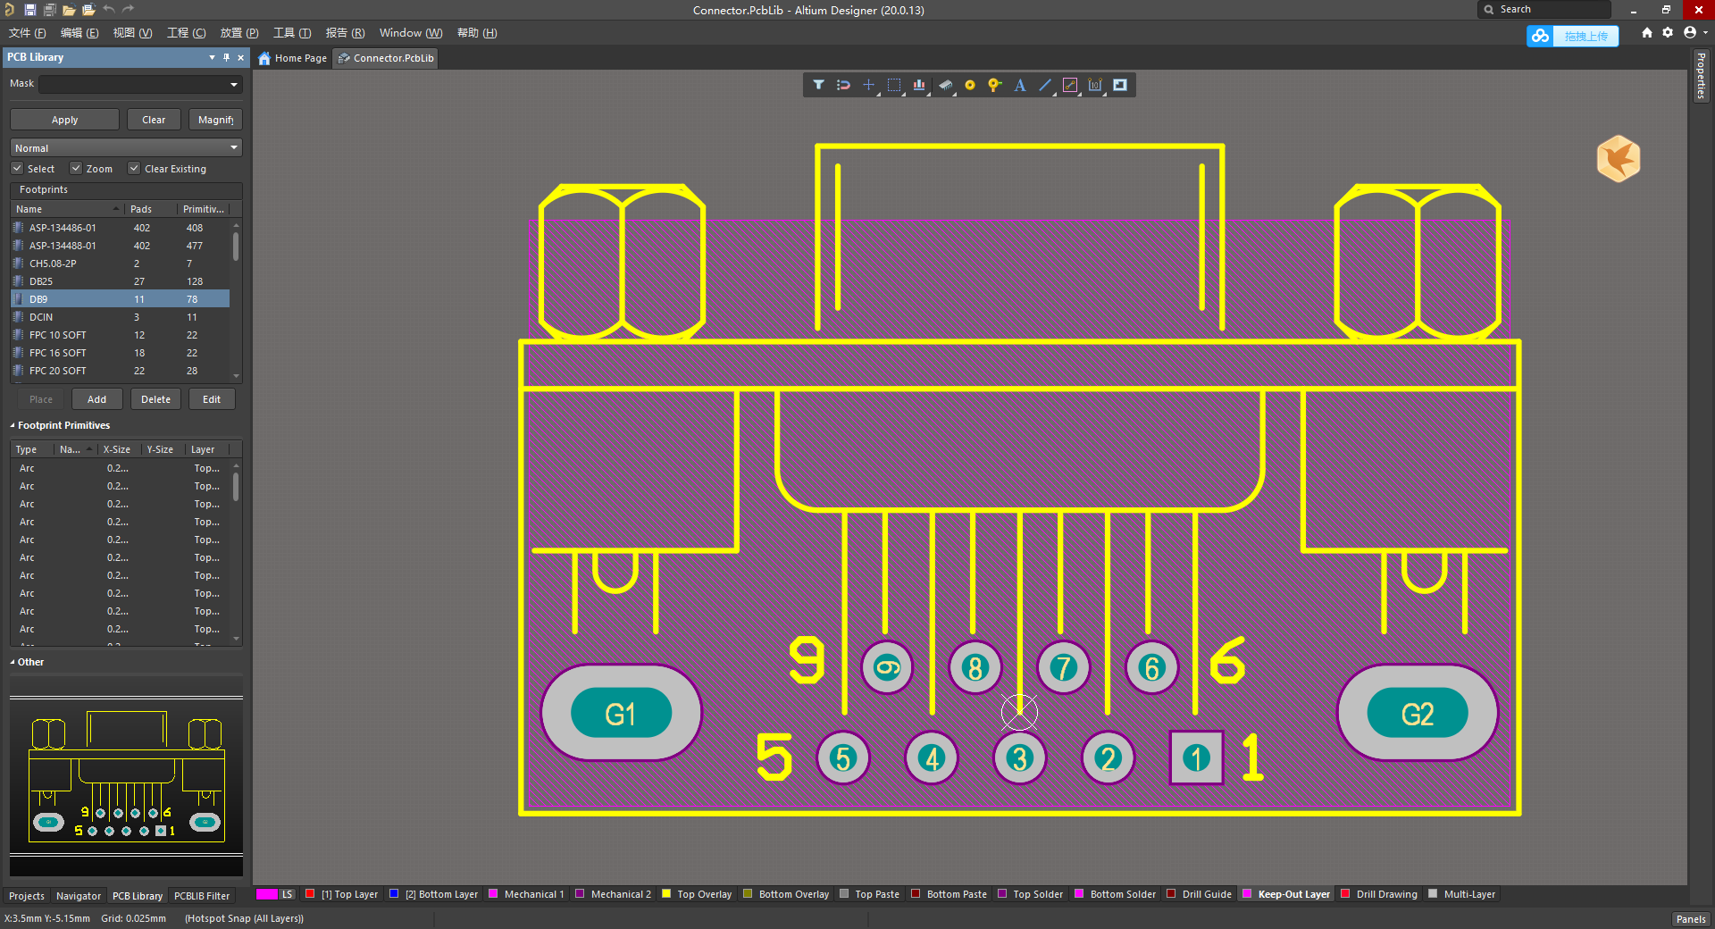Click in the top Search field

click(x=1545, y=9)
